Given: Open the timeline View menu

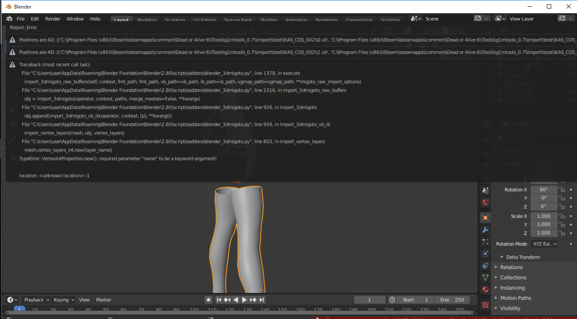Looking at the screenshot, I should [x=84, y=300].
